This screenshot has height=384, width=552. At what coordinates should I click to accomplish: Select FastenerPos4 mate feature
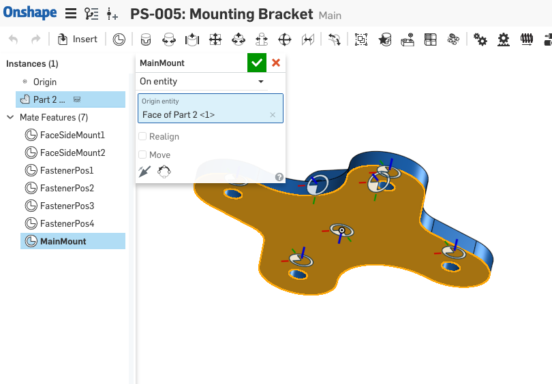tap(67, 223)
